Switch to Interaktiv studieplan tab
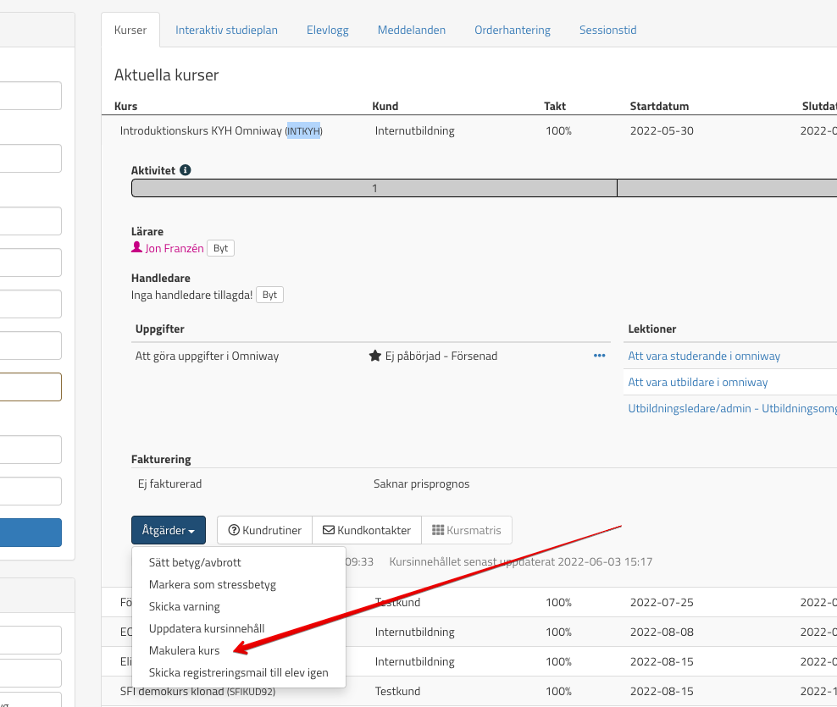Screen dimensions: 837x707 (x=226, y=30)
